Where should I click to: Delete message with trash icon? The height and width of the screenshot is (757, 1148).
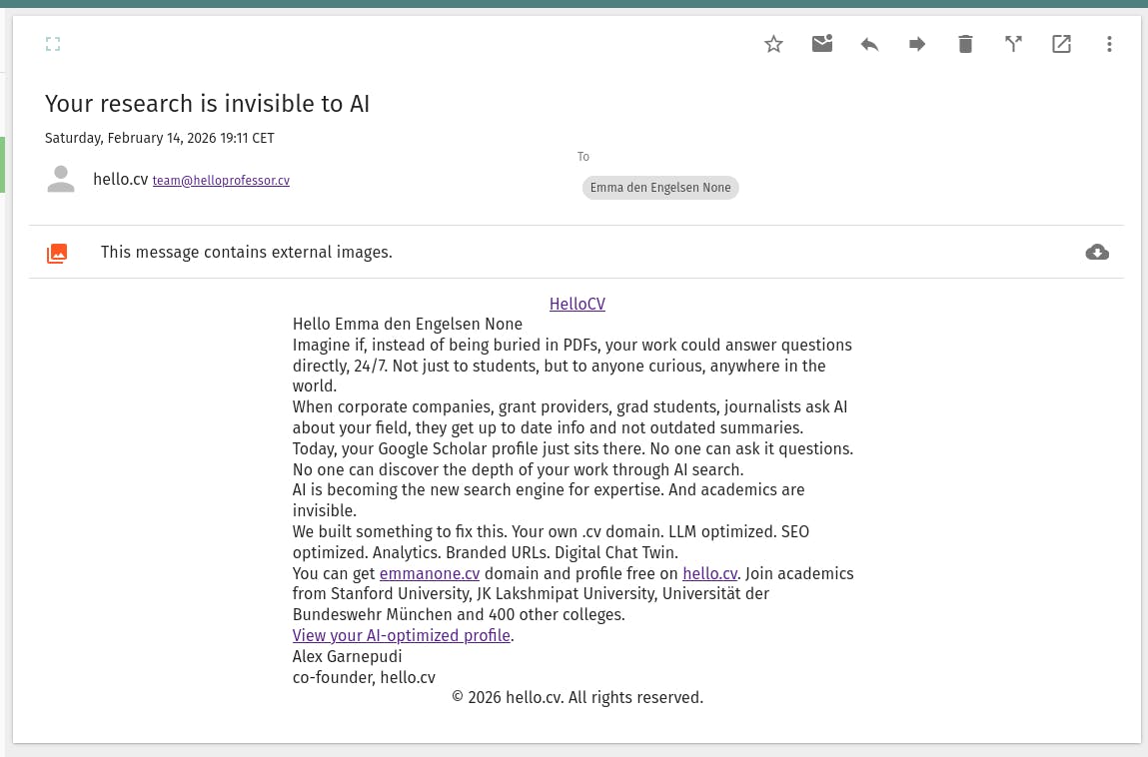[x=966, y=44]
